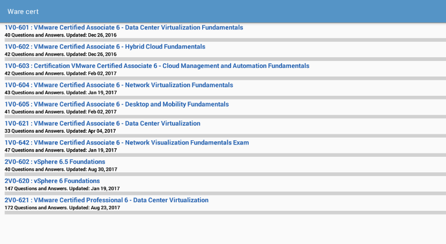Open 2V0-602 vSphere 6.5 Foundations

click(x=55, y=162)
